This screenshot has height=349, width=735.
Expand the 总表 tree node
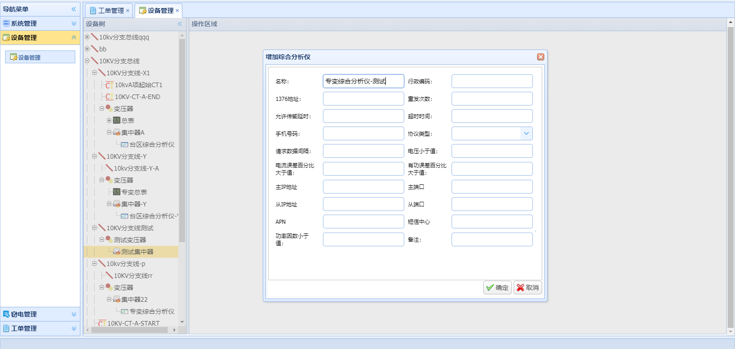coord(109,120)
